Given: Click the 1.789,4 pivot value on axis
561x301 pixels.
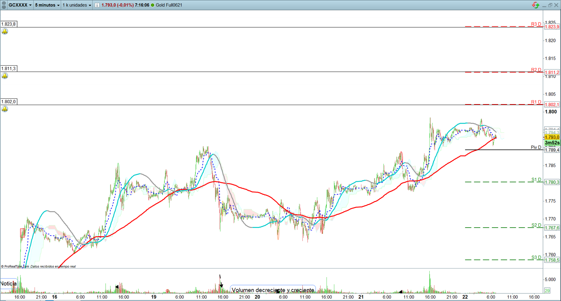Looking at the screenshot, I should (552, 150).
